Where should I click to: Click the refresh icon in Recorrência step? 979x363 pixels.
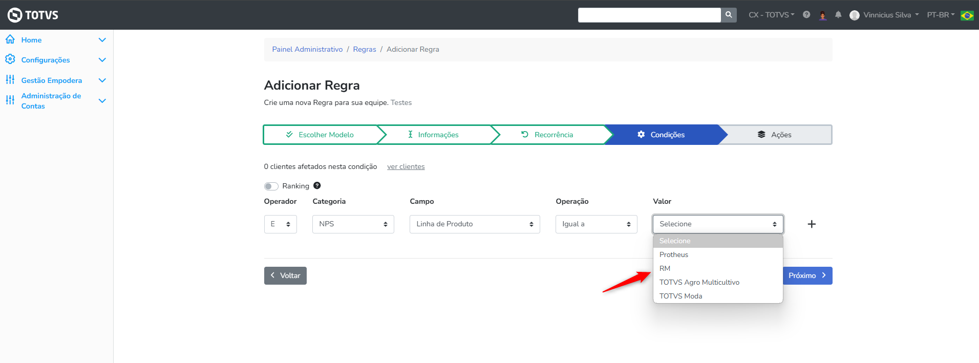[525, 134]
